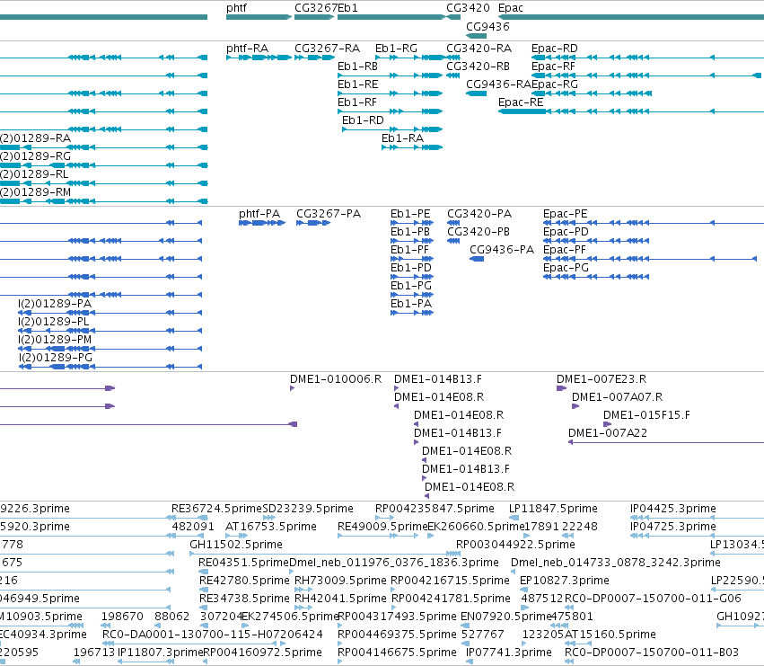
Task: Select the Dmel_neb_011976_0376_1836.3prime label
Action: pos(394,563)
